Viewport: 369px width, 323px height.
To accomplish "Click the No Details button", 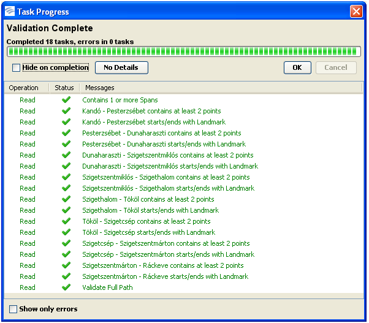I will point(121,68).
